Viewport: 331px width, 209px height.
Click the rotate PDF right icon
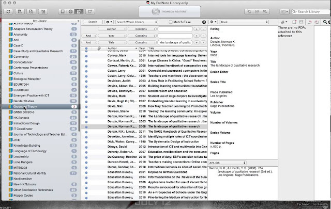pyautogui.click(x=317, y=22)
